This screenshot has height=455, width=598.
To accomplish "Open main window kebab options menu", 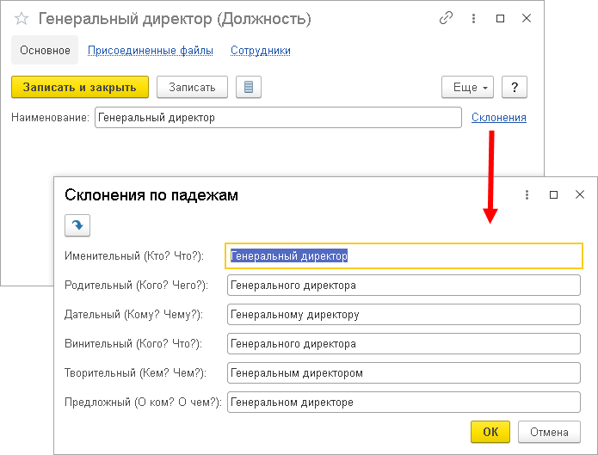I will coord(473,17).
